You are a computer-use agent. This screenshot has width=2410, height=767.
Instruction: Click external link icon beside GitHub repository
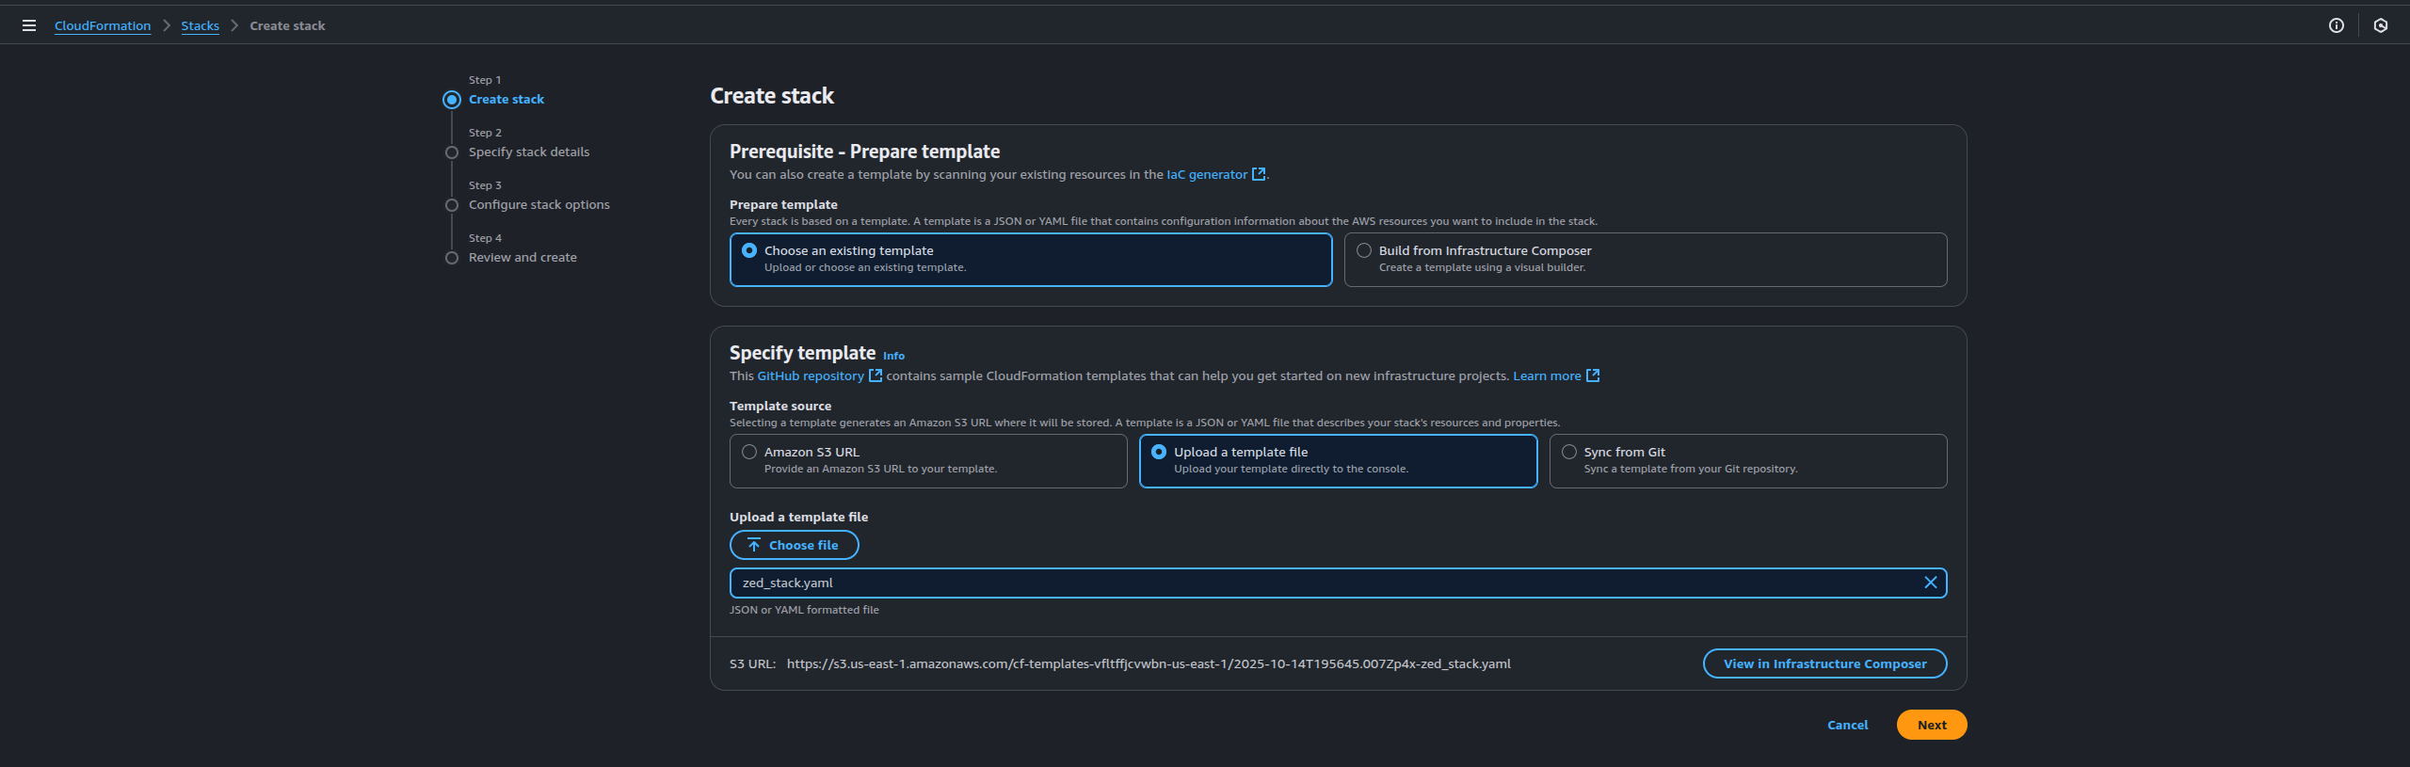[x=876, y=376]
